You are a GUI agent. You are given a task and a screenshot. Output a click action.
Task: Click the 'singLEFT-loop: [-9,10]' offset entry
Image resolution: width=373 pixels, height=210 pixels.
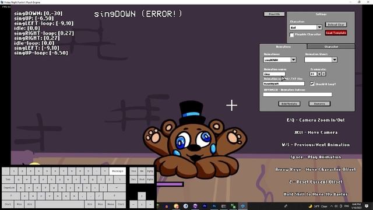(44, 23)
